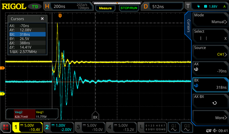Click the STOP/RUN button
The width and height of the screenshot is (229, 134).
pos(129,8)
